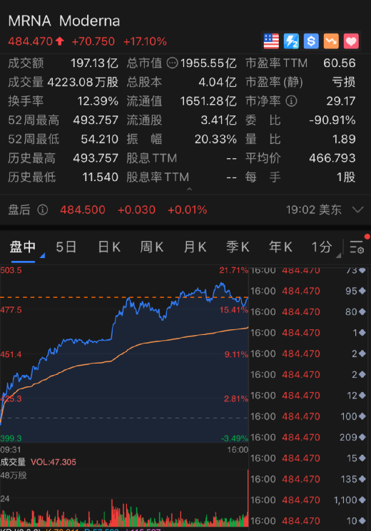Tap the blue dollar sign icon

(x=311, y=41)
